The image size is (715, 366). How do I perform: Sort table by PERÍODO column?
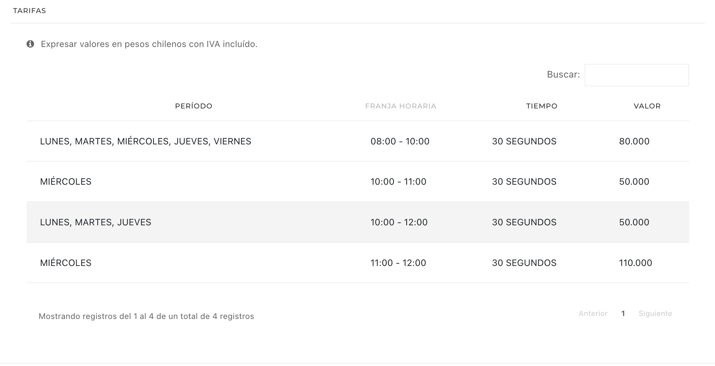194,106
